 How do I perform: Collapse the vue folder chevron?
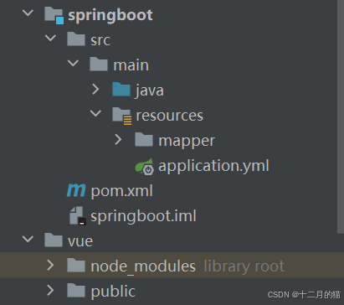coord(28,239)
